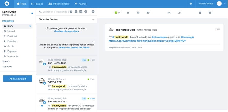Image resolution: width=228 pixels, height=112 pixels.
Task: Click the #tecnología hashtag in the tweet
Action: coord(187,37)
